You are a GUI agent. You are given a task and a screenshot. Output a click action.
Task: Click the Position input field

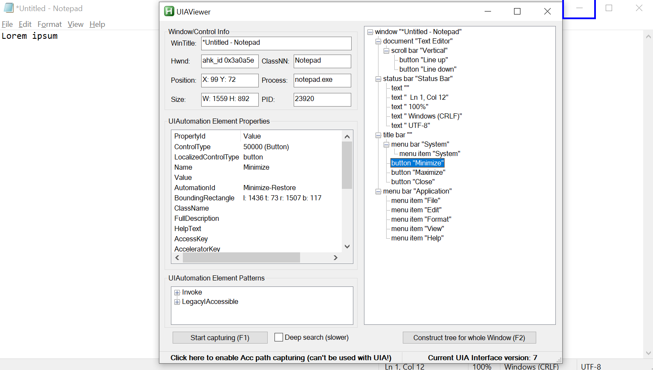coord(230,80)
